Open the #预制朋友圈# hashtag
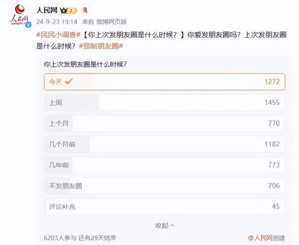This screenshot has width=299, height=245. (101, 46)
